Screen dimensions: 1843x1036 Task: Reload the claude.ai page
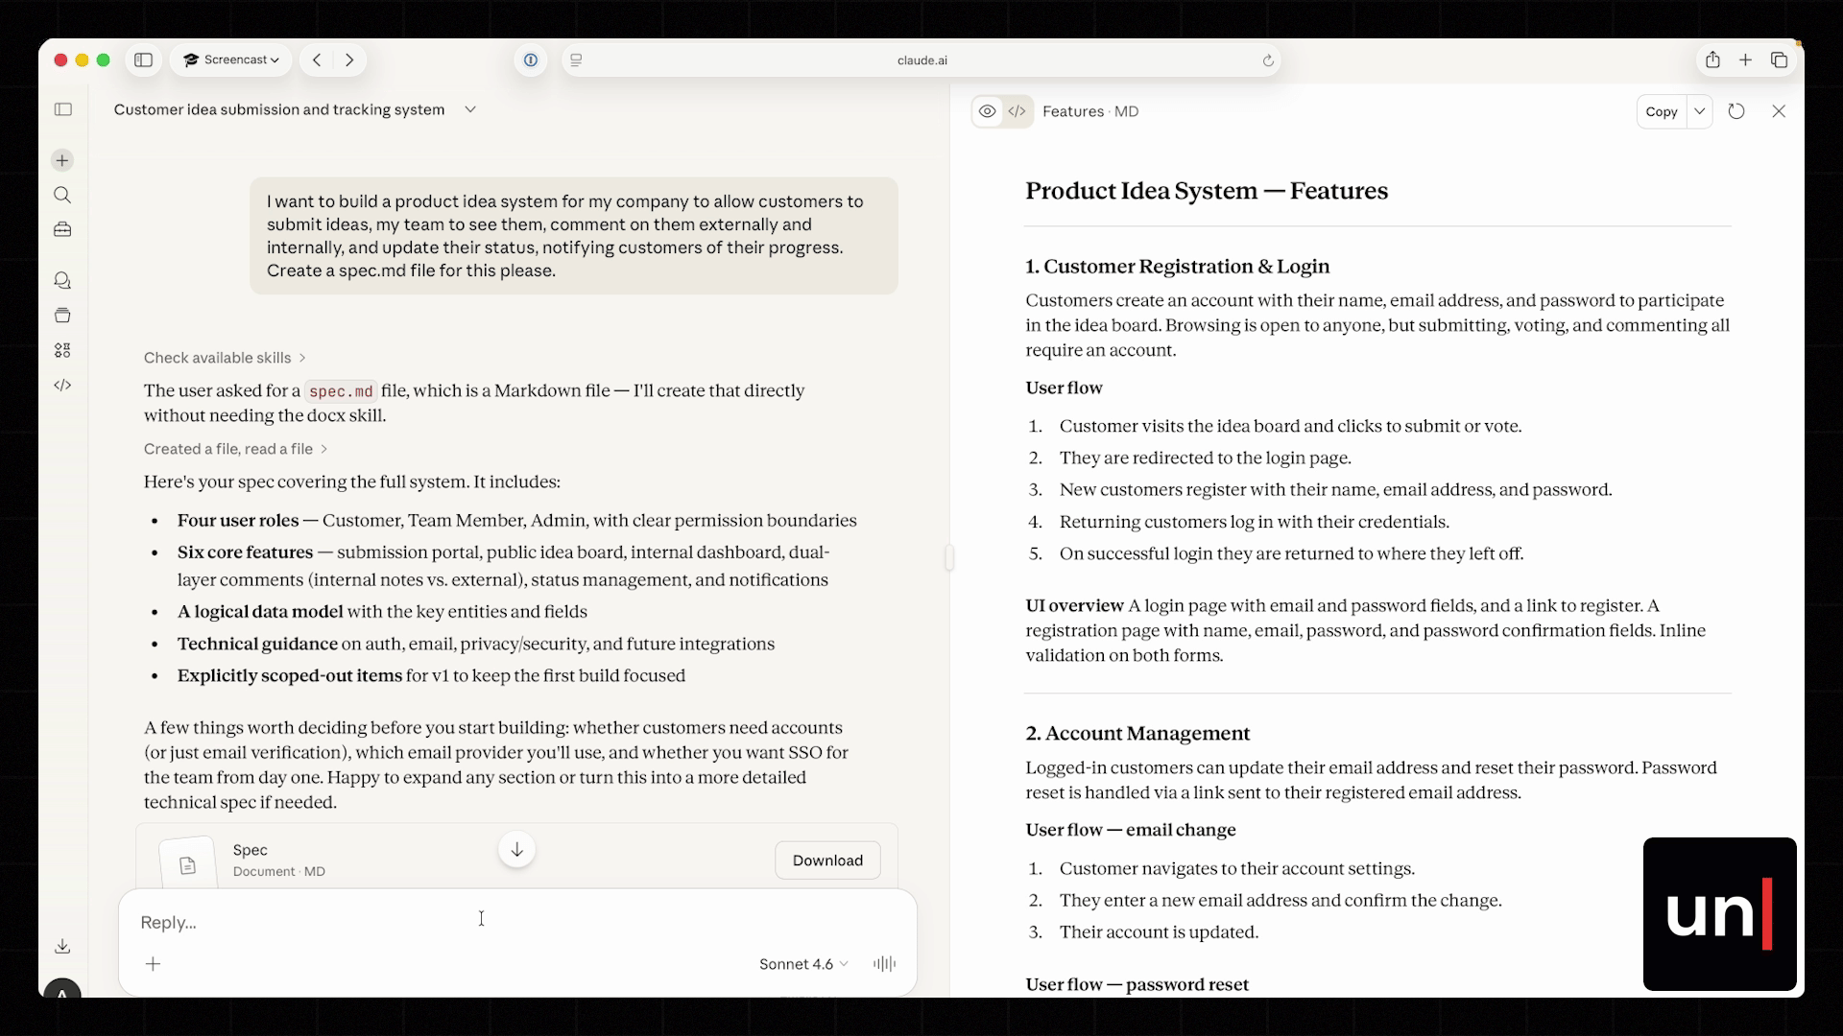(x=1268, y=60)
